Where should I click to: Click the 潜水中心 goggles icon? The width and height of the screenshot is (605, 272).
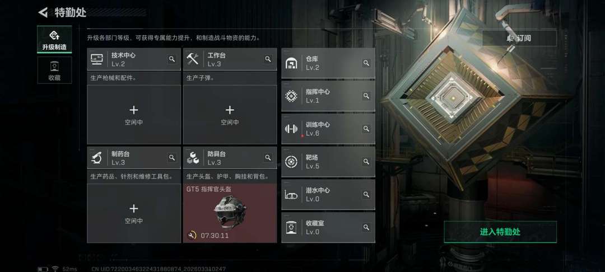click(291, 195)
